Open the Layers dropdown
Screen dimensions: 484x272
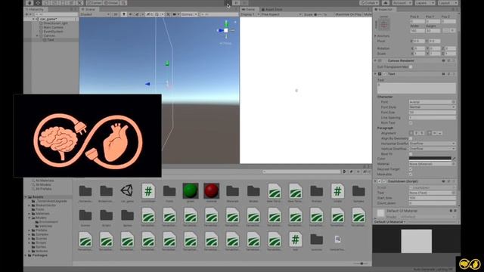pyautogui.click(x=425, y=3)
